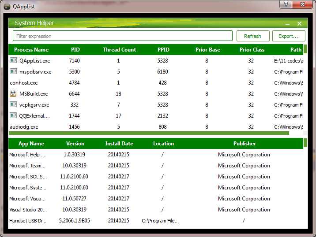This screenshot has height=237, width=316.
Task: Select the Handset USB Dr... app row
Action: tap(156, 221)
